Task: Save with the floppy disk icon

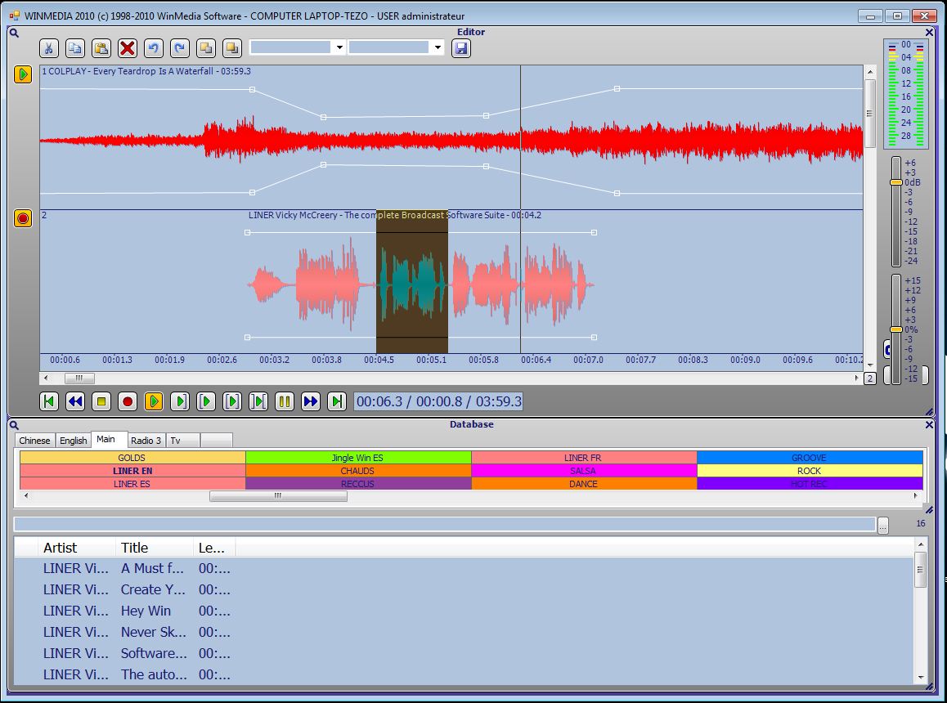Action: [461, 48]
